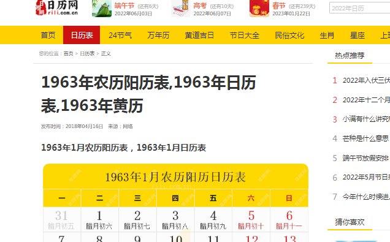Image resolution: width=390 pixels, height=242 pixels.
Task: Click the 四 Thursday column header
Action: click(x=175, y=198)
